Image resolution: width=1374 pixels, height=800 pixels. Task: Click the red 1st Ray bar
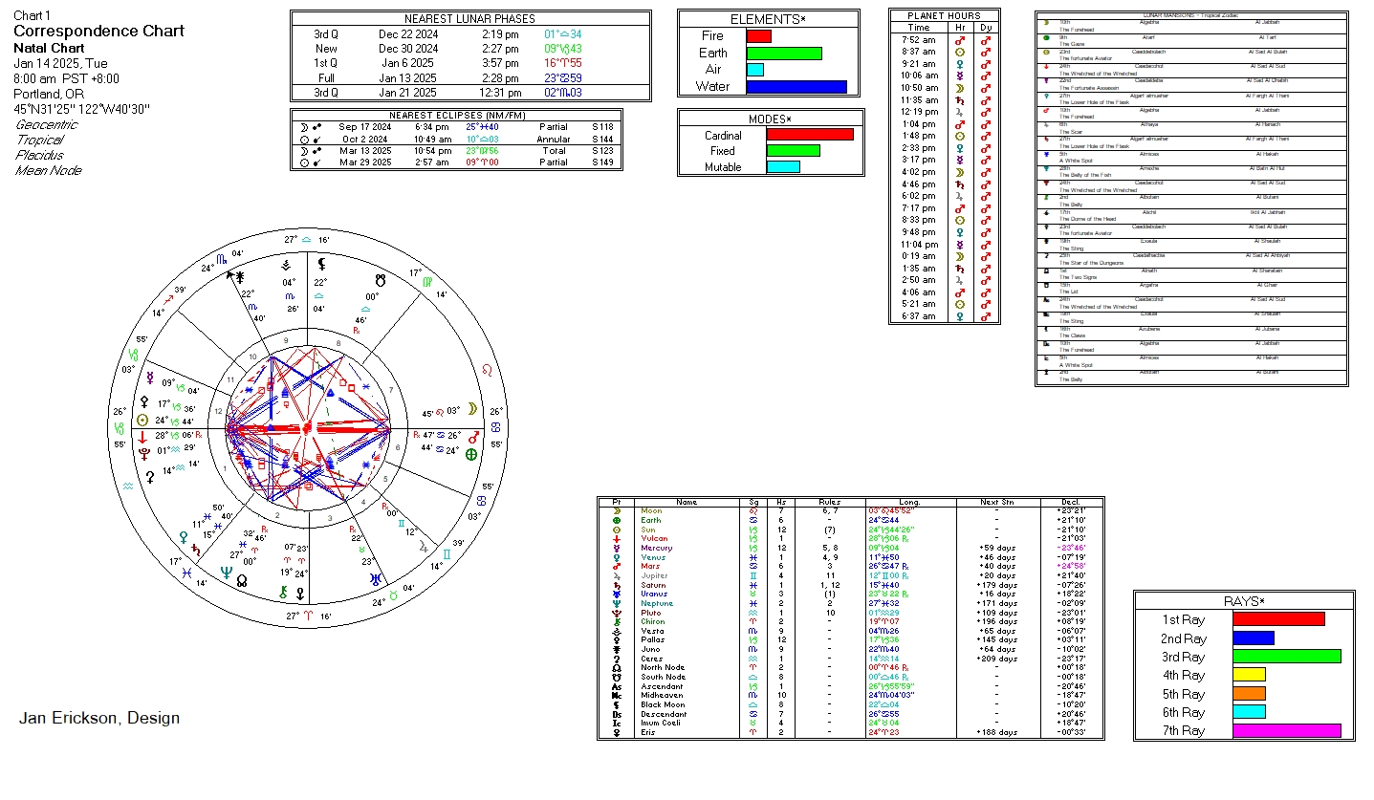1279,619
